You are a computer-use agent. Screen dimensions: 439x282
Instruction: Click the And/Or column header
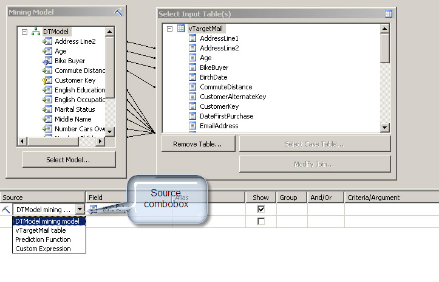(x=325, y=198)
